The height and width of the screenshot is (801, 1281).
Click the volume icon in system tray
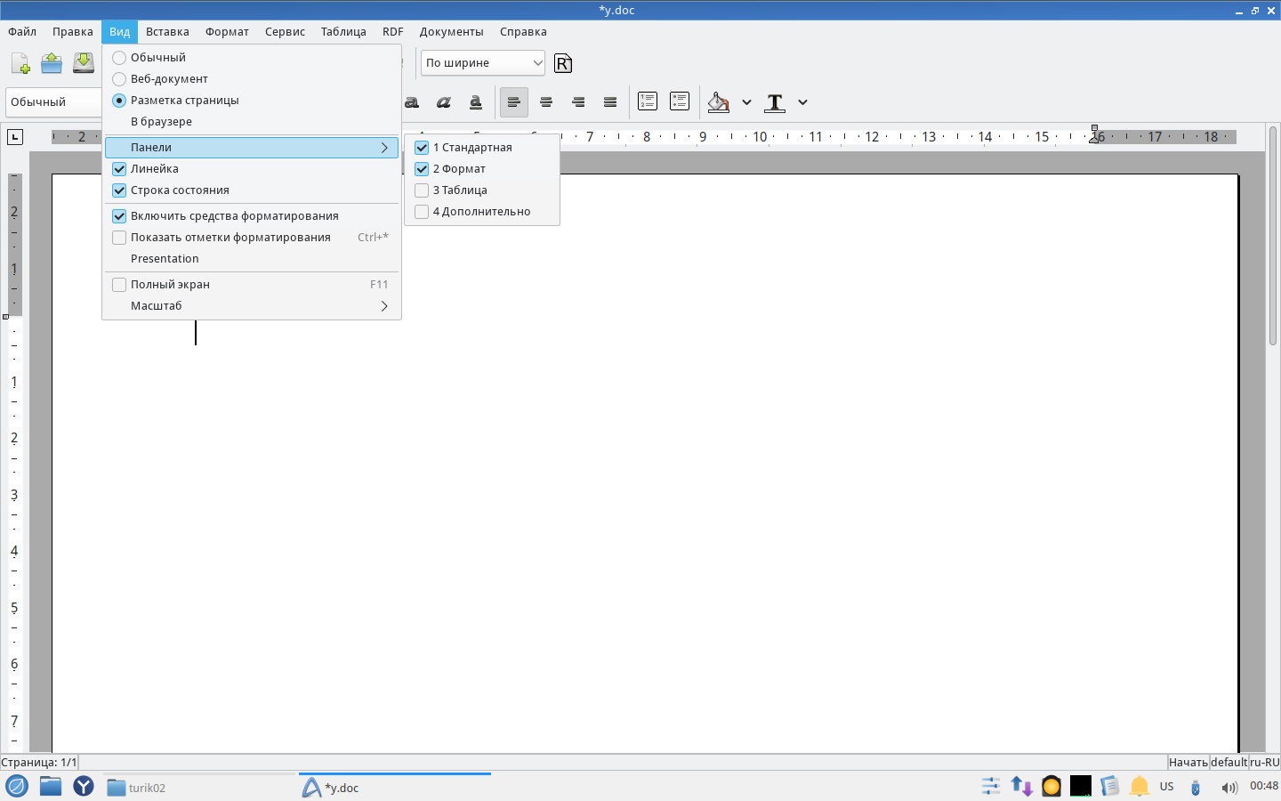pyautogui.click(x=1229, y=787)
